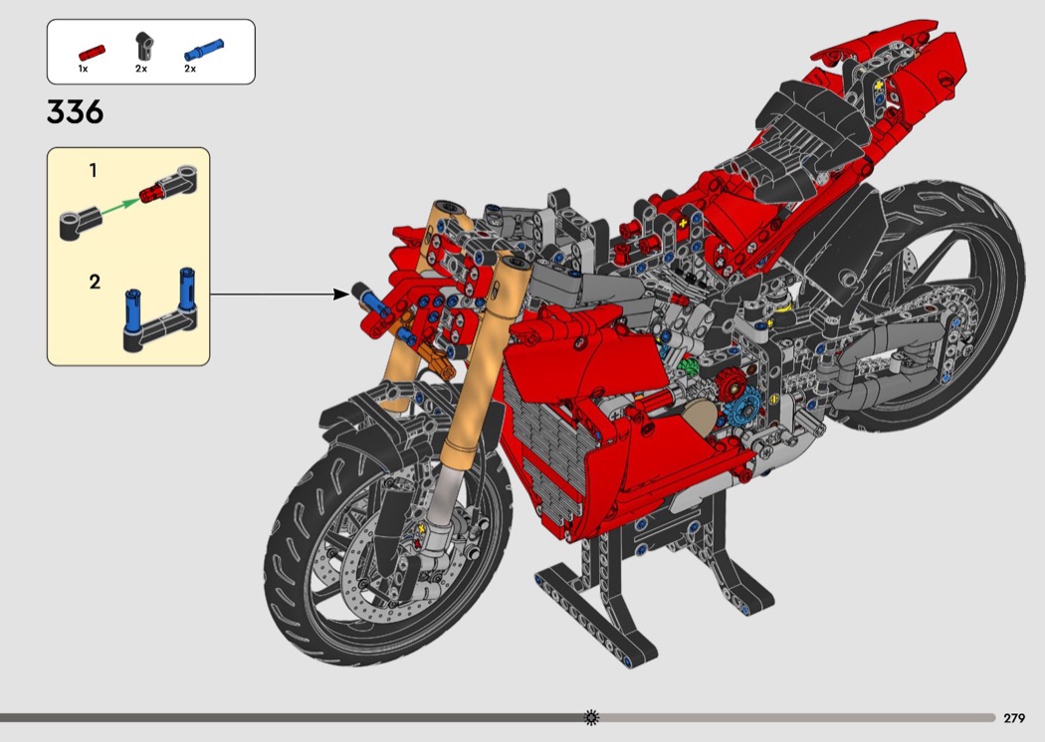Viewport: 1045px width, 742px height.
Task: Click the black arrow pointing to the motorcycle
Action: (x=277, y=294)
